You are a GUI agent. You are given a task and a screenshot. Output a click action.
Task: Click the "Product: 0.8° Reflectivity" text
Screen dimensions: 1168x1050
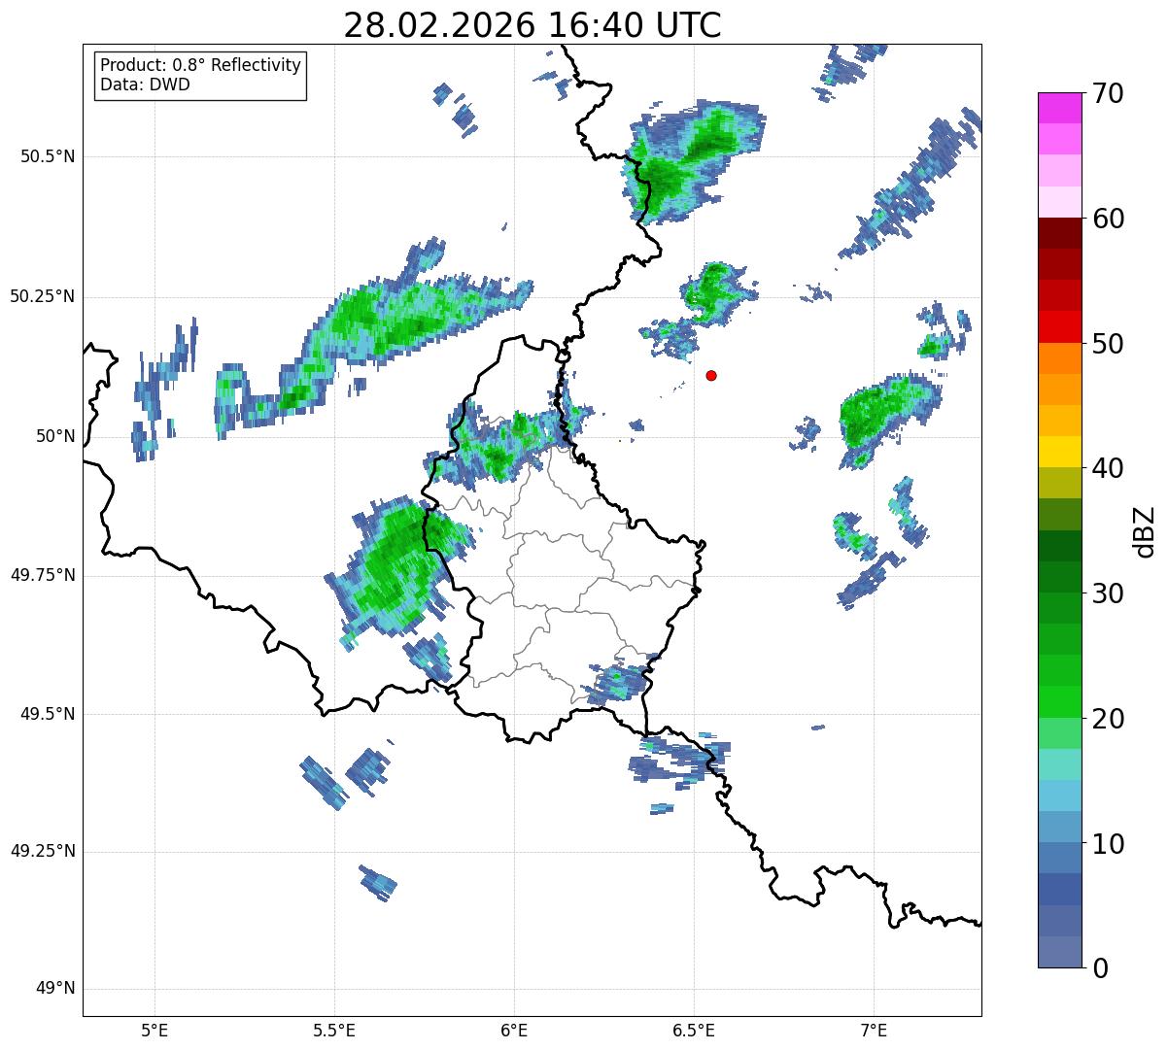[201, 65]
